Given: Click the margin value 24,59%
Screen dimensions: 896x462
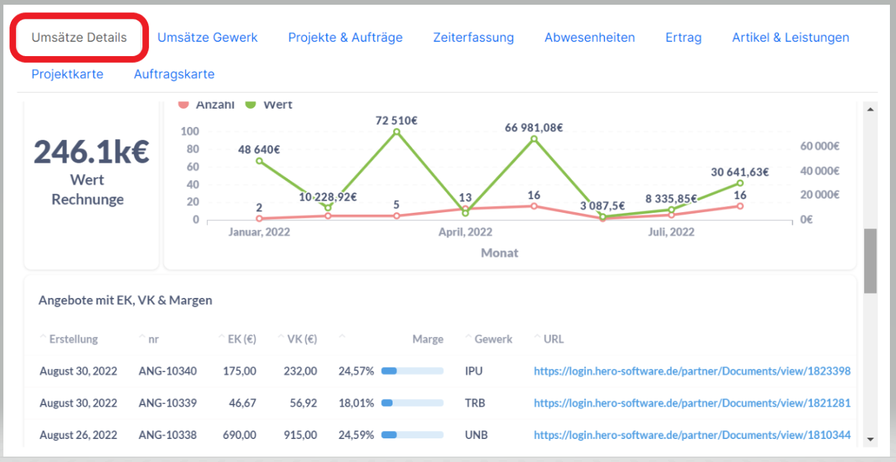Looking at the screenshot, I should [357, 435].
